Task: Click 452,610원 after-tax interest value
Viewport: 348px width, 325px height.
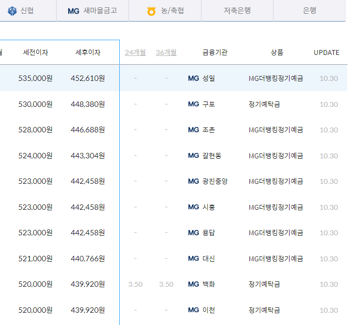Action: pyautogui.click(x=88, y=78)
